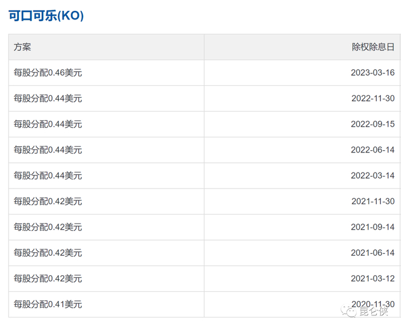Screen dimensions: 401x329
Task: Select the 2021-11-30 date cell
Action: click(372, 202)
